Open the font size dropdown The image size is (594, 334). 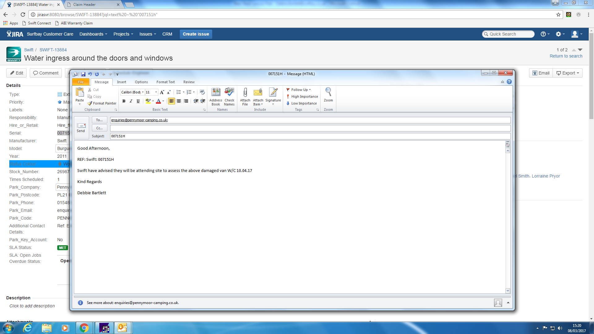(156, 92)
